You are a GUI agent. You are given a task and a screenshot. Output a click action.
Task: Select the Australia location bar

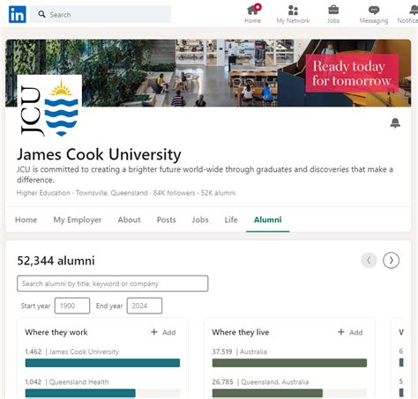(x=289, y=363)
